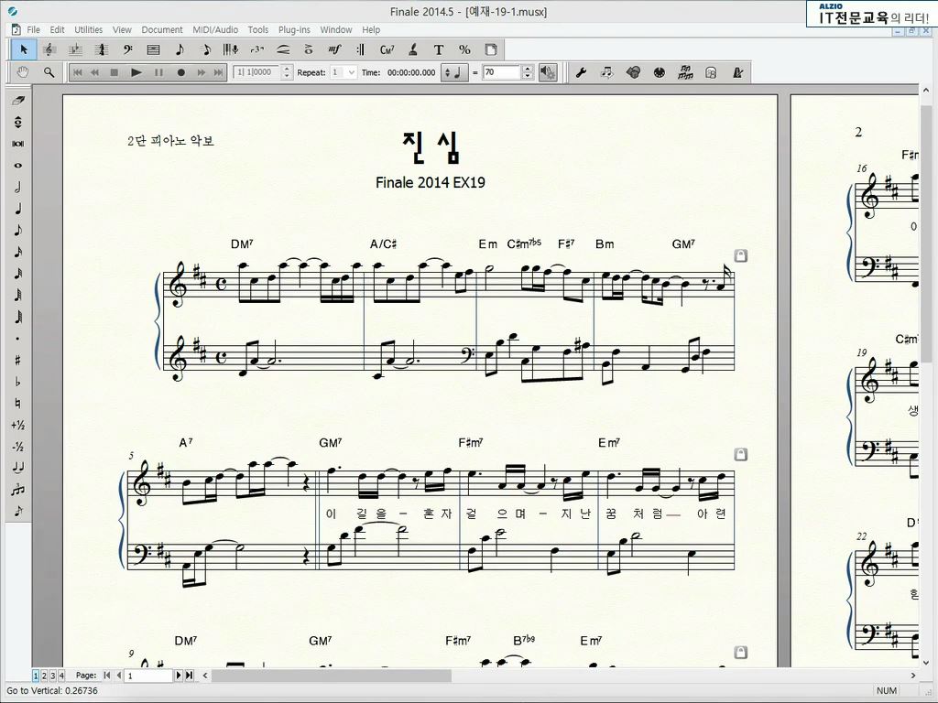Toggle the Simple Entry tuplet tool

[18, 490]
